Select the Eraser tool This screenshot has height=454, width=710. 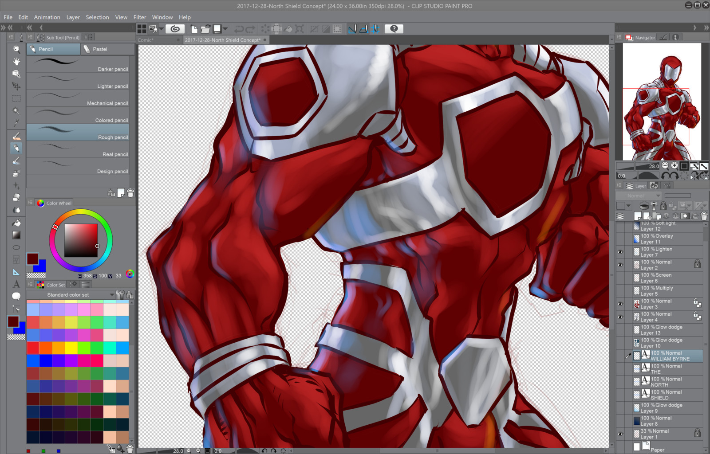(16, 197)
